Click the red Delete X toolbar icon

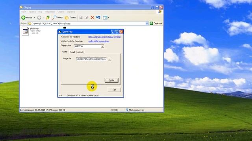[93, 17]
